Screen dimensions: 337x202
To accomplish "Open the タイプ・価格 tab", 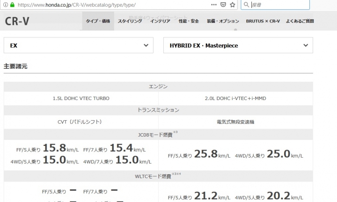I will click(98, 21).
